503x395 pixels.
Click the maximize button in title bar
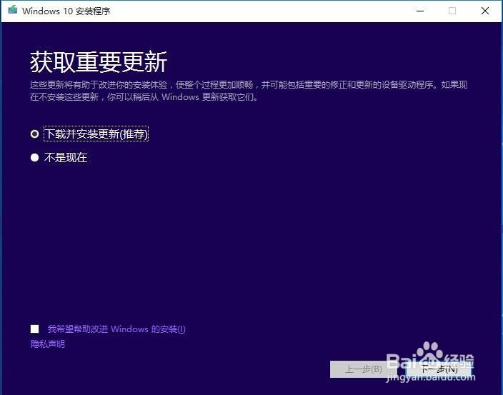click(x=452, y=11)
